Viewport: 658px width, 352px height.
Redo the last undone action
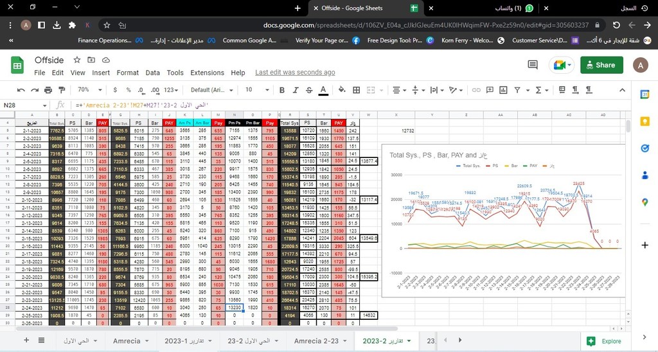(x=35, y=90)
